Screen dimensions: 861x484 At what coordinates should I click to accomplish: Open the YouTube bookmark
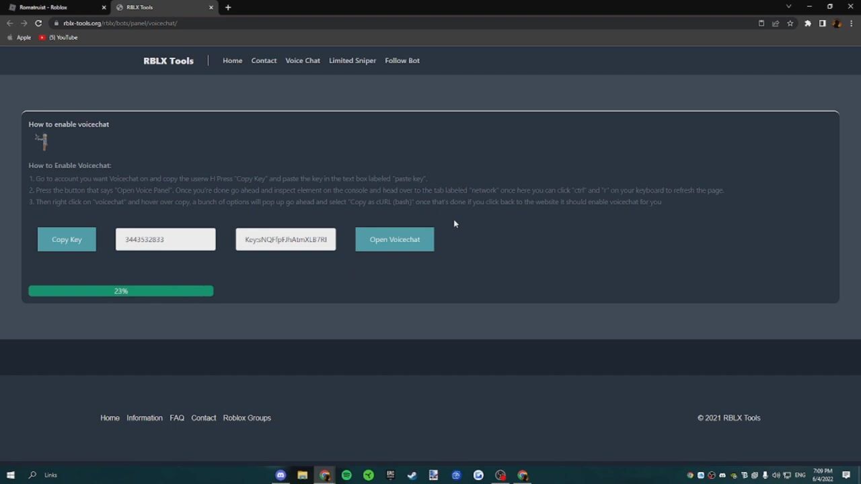(x=59, y=38)
